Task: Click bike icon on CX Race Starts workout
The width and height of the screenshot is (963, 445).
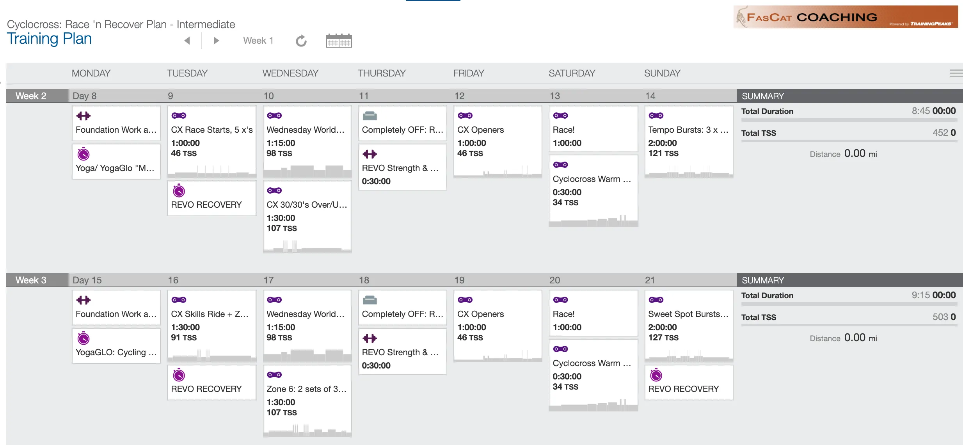Action: pyautogui.click(x=179, y=116)
